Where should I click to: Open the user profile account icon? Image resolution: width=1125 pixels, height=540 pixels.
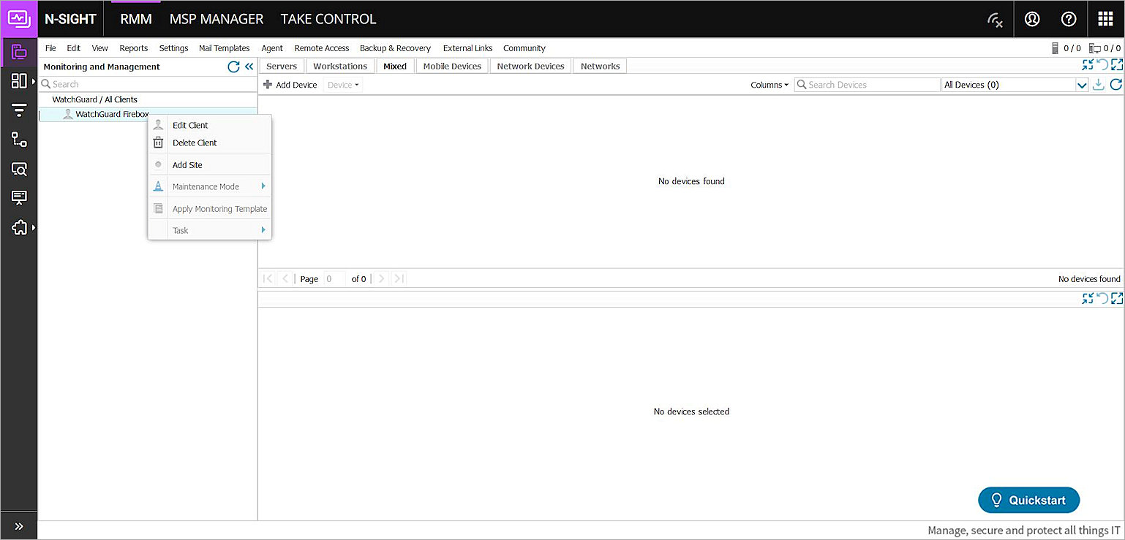pos(1032,19)
